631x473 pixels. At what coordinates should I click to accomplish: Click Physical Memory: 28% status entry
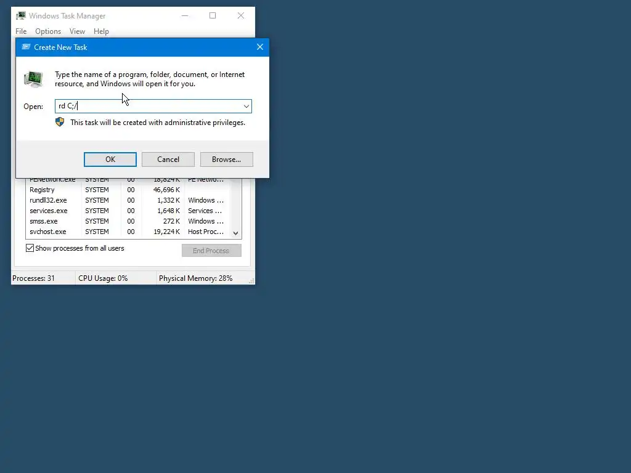click(195, 278)
